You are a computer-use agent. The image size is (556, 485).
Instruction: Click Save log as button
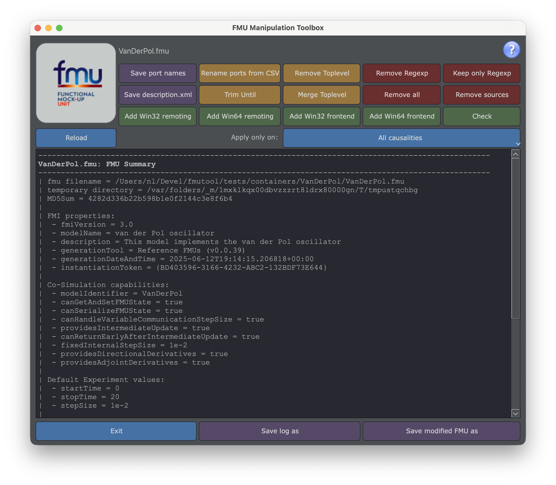(280, 431)
